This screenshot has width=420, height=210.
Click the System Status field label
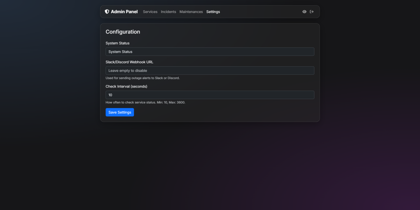point(118,43)
